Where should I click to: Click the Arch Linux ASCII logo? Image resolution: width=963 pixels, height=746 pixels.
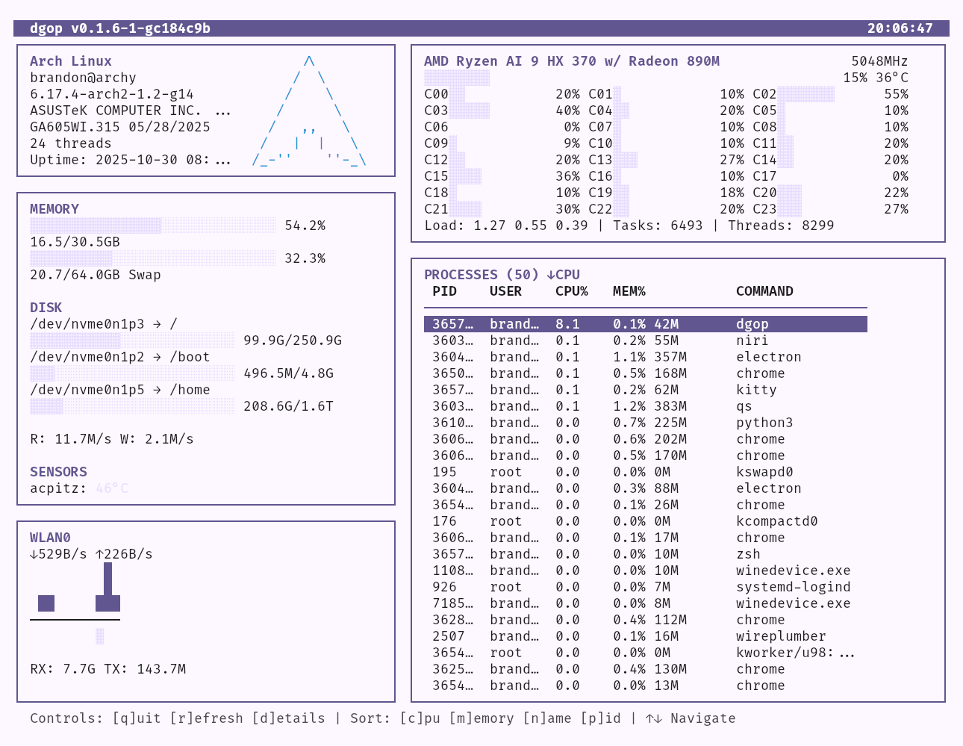click(309, 111)
